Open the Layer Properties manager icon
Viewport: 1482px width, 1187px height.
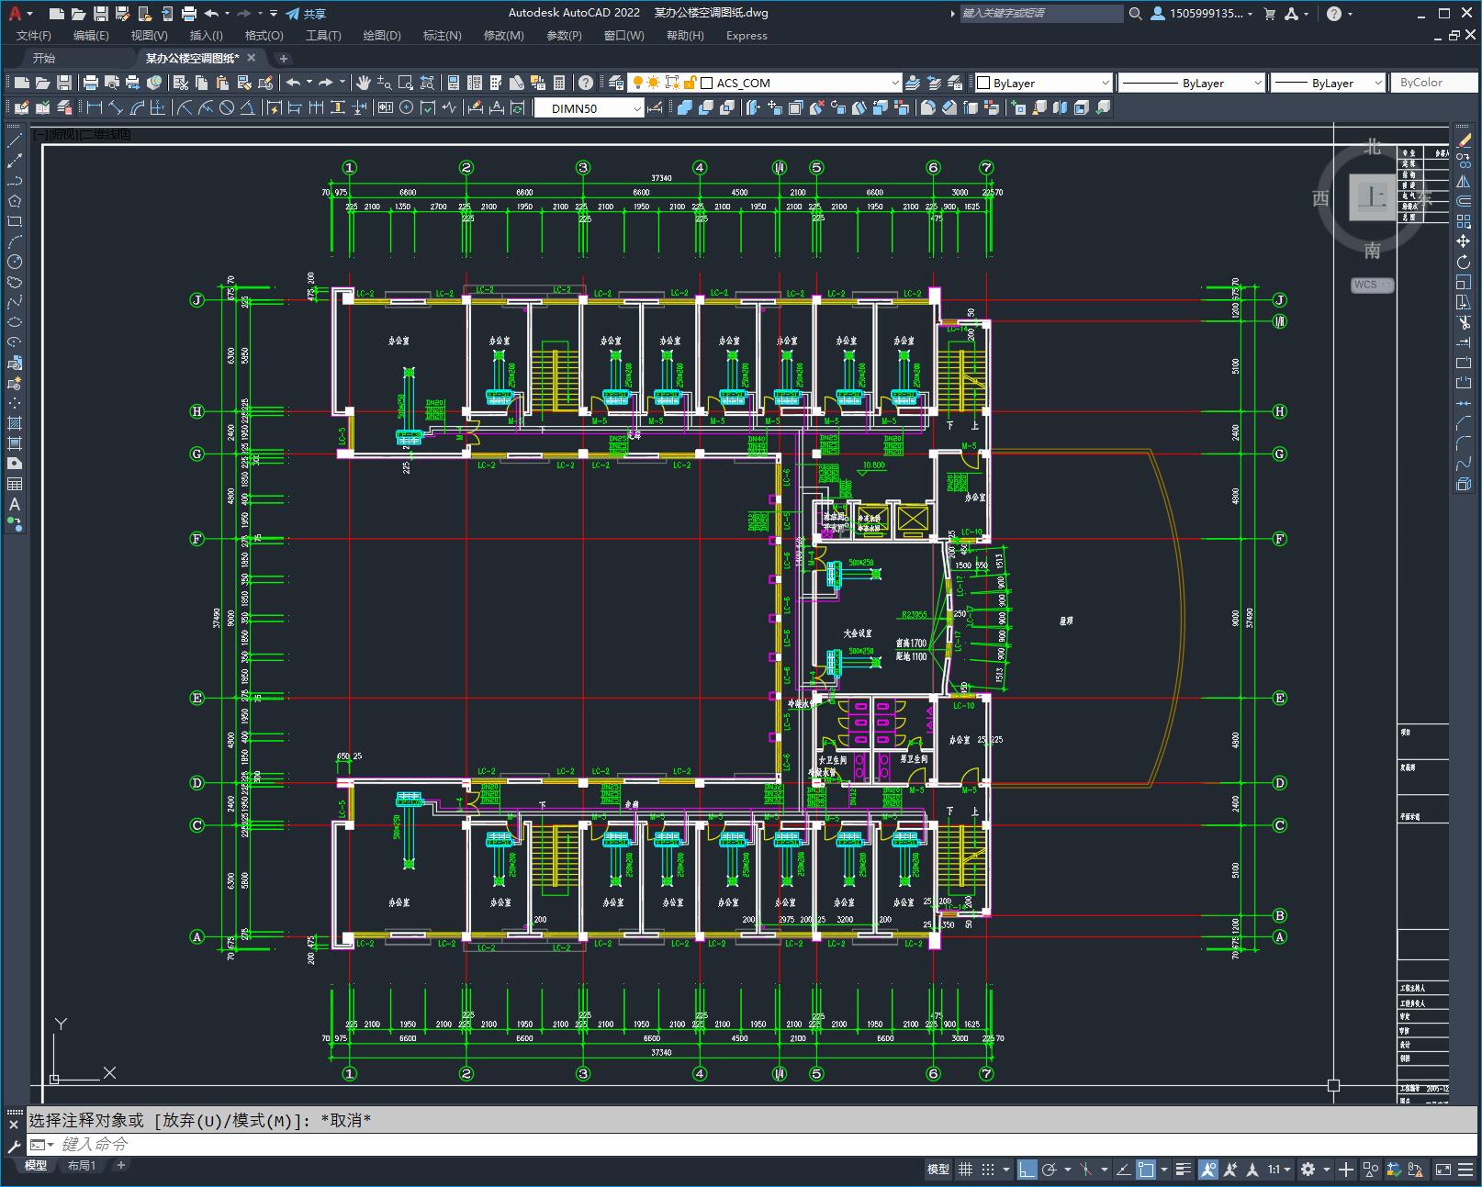tap(616, 83)
